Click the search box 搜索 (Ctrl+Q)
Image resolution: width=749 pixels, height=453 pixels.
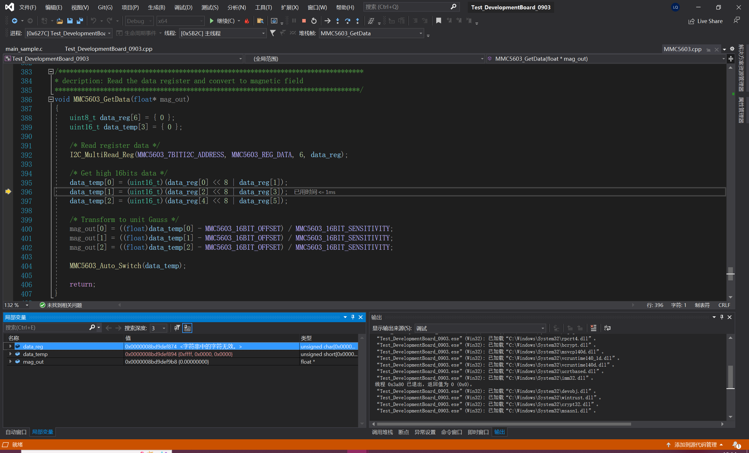pos(411,7)
